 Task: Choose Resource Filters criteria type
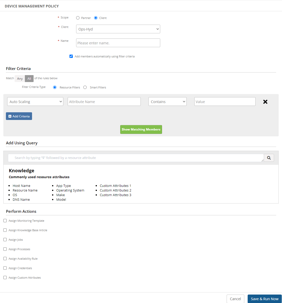click(55, 87)
